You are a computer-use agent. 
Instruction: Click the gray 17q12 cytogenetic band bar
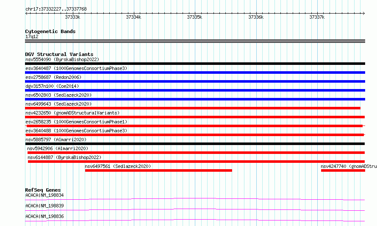[x=195, y=41]
